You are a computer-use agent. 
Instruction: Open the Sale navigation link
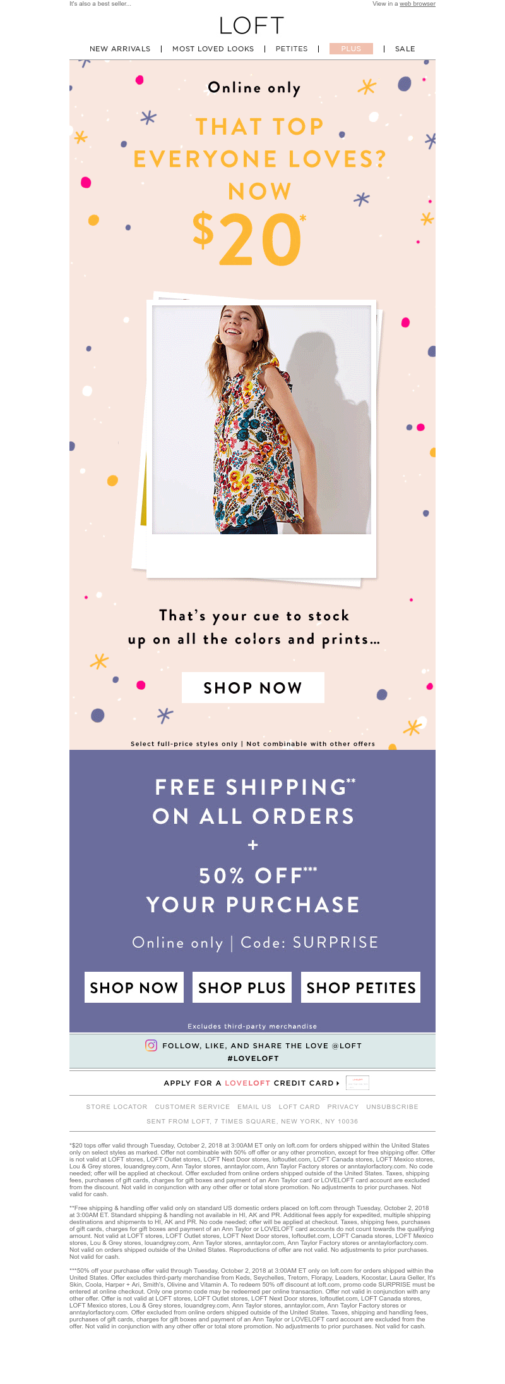(405, 49)
